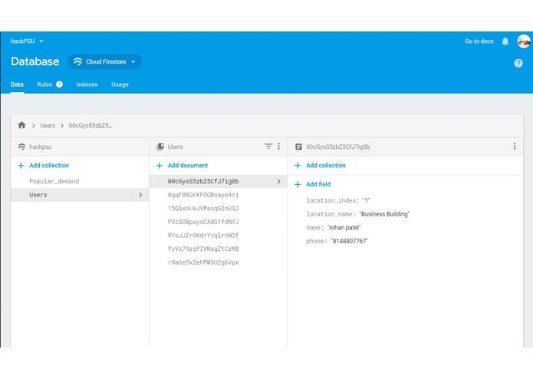Expand chevron on document 00cGysS5zbZ5CfJ7ig0b row
The image size is (533, 379).
(278, 182)
